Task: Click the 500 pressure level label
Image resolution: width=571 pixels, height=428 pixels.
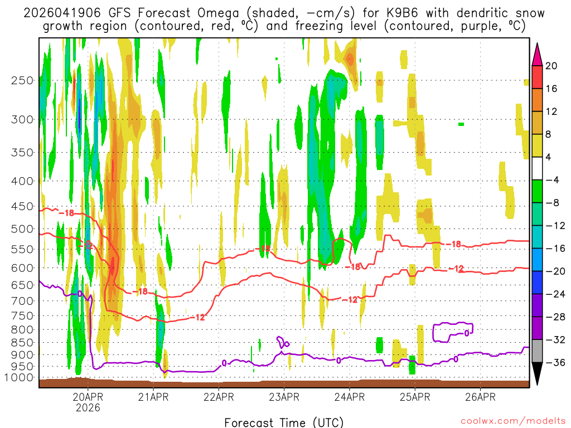Action: point(22,229)
